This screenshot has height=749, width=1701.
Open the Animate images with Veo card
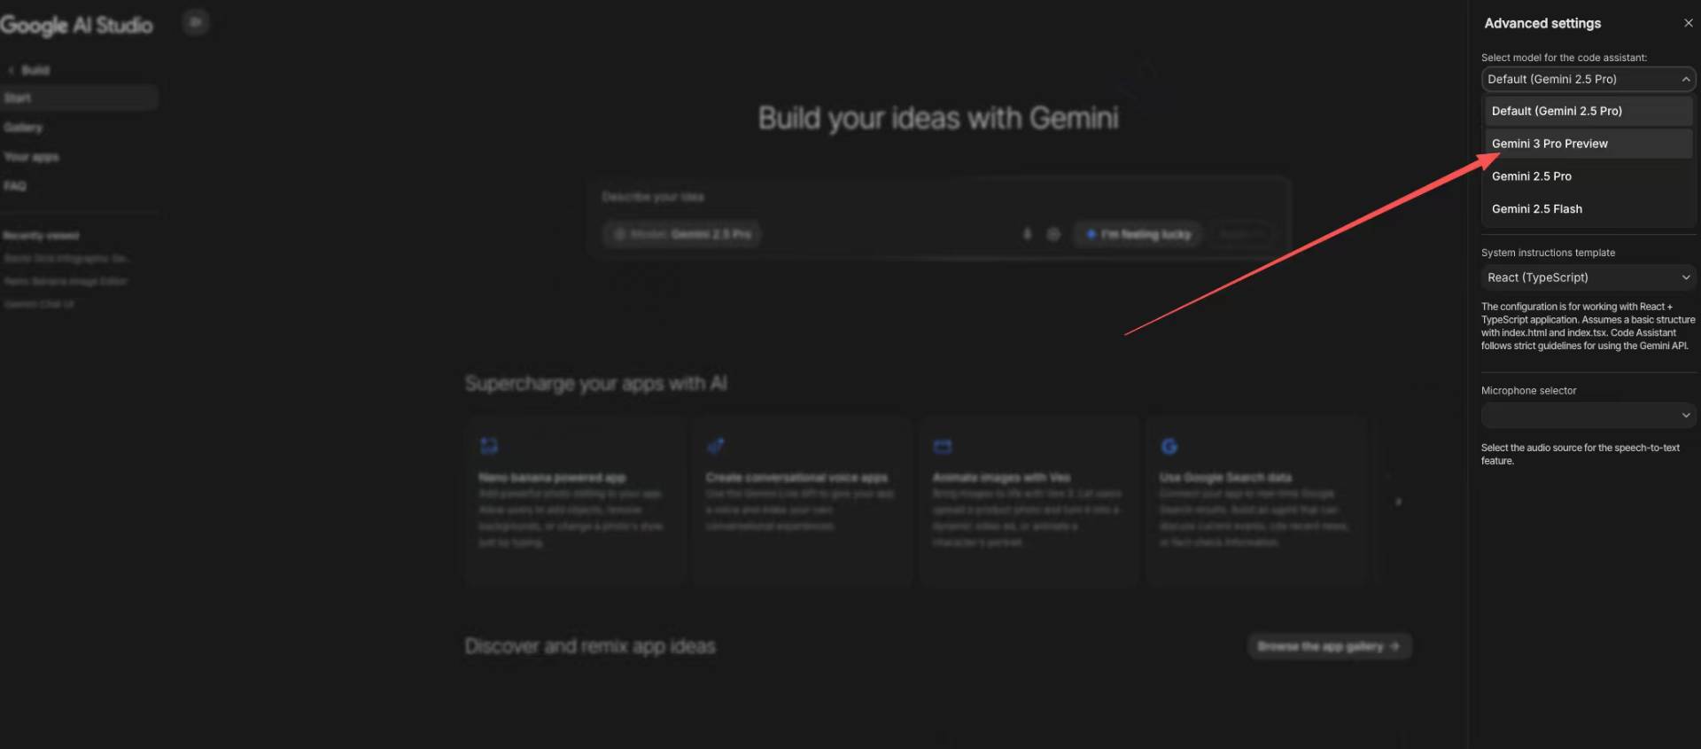[x=1029, y=501]
